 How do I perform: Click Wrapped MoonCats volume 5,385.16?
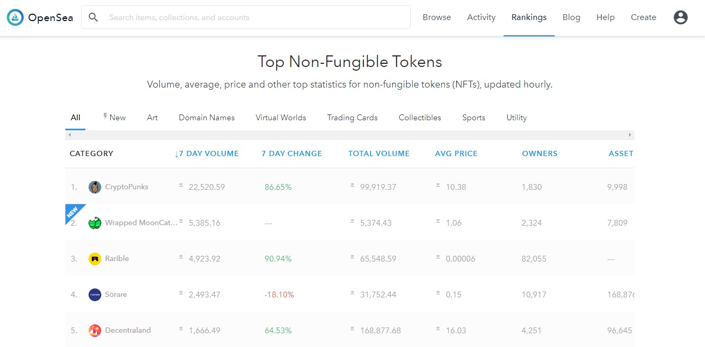point(205,223)
